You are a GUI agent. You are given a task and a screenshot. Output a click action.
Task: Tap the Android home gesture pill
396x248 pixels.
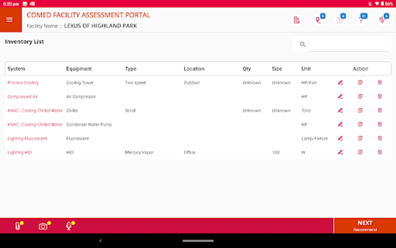click(x=198, y=241)
